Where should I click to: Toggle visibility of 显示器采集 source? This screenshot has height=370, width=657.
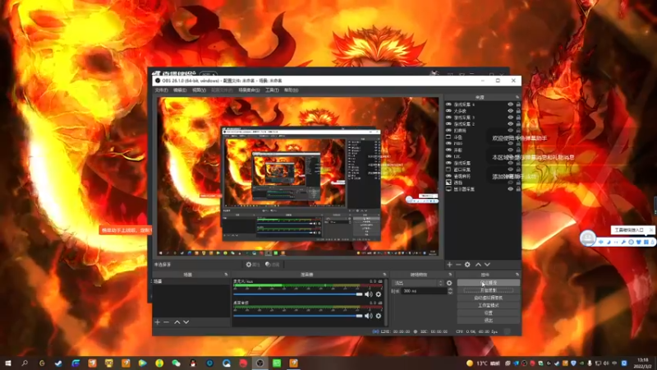point(510,189)
